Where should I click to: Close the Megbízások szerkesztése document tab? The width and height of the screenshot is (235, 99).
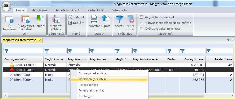[x=40, y=40]
